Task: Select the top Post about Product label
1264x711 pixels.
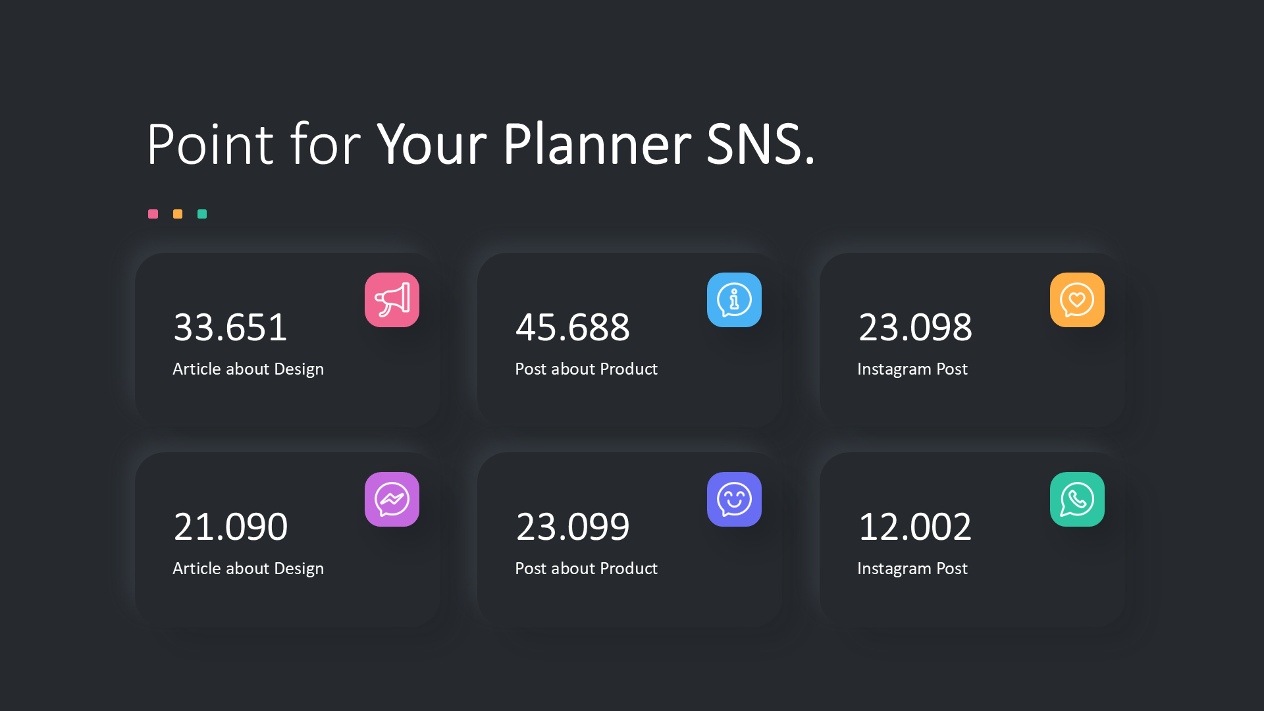Action: 586,369
